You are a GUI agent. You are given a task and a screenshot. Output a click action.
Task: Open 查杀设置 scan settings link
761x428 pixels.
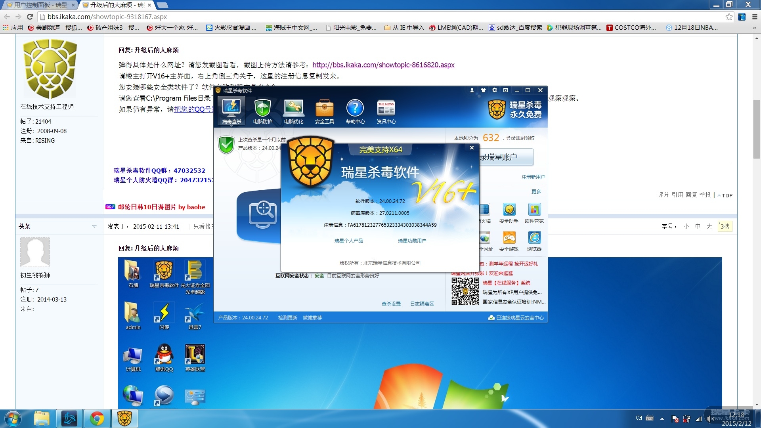[391, 304]
